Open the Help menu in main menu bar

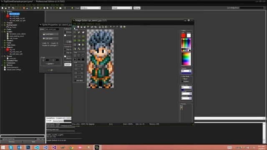point(62,5)
